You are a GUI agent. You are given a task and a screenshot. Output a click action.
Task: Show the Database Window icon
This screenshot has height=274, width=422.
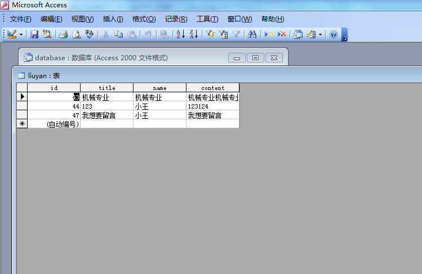click(298, 34)
